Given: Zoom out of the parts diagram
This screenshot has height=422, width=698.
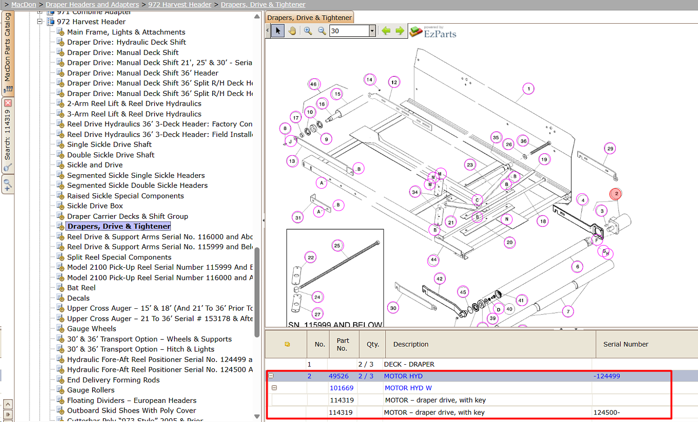Looking at the screenshot, I should [x=322, y=31].
